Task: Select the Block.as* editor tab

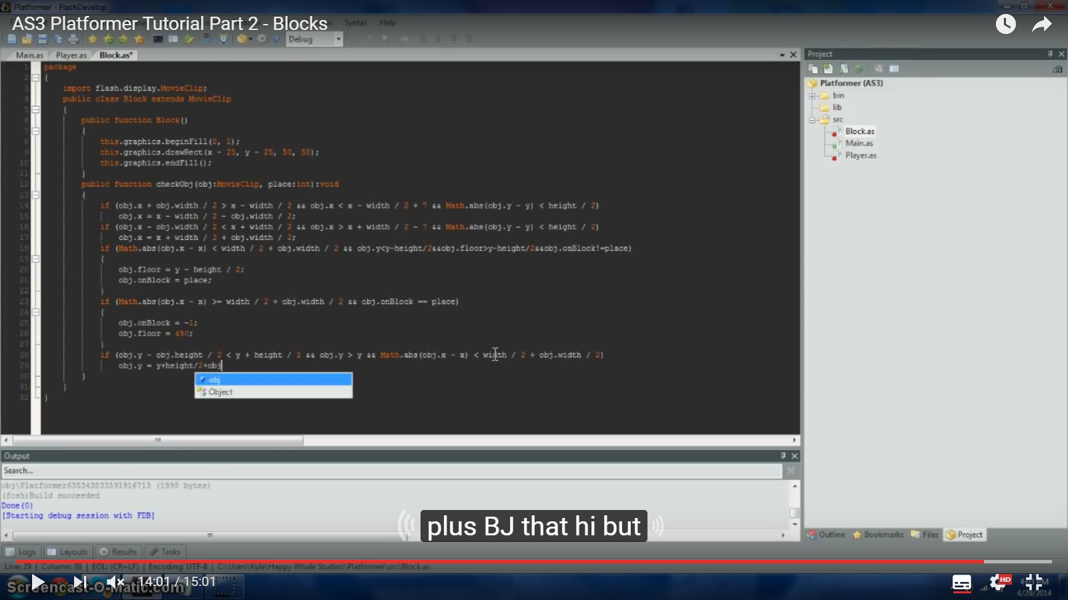Action: [x=116, y=55]
